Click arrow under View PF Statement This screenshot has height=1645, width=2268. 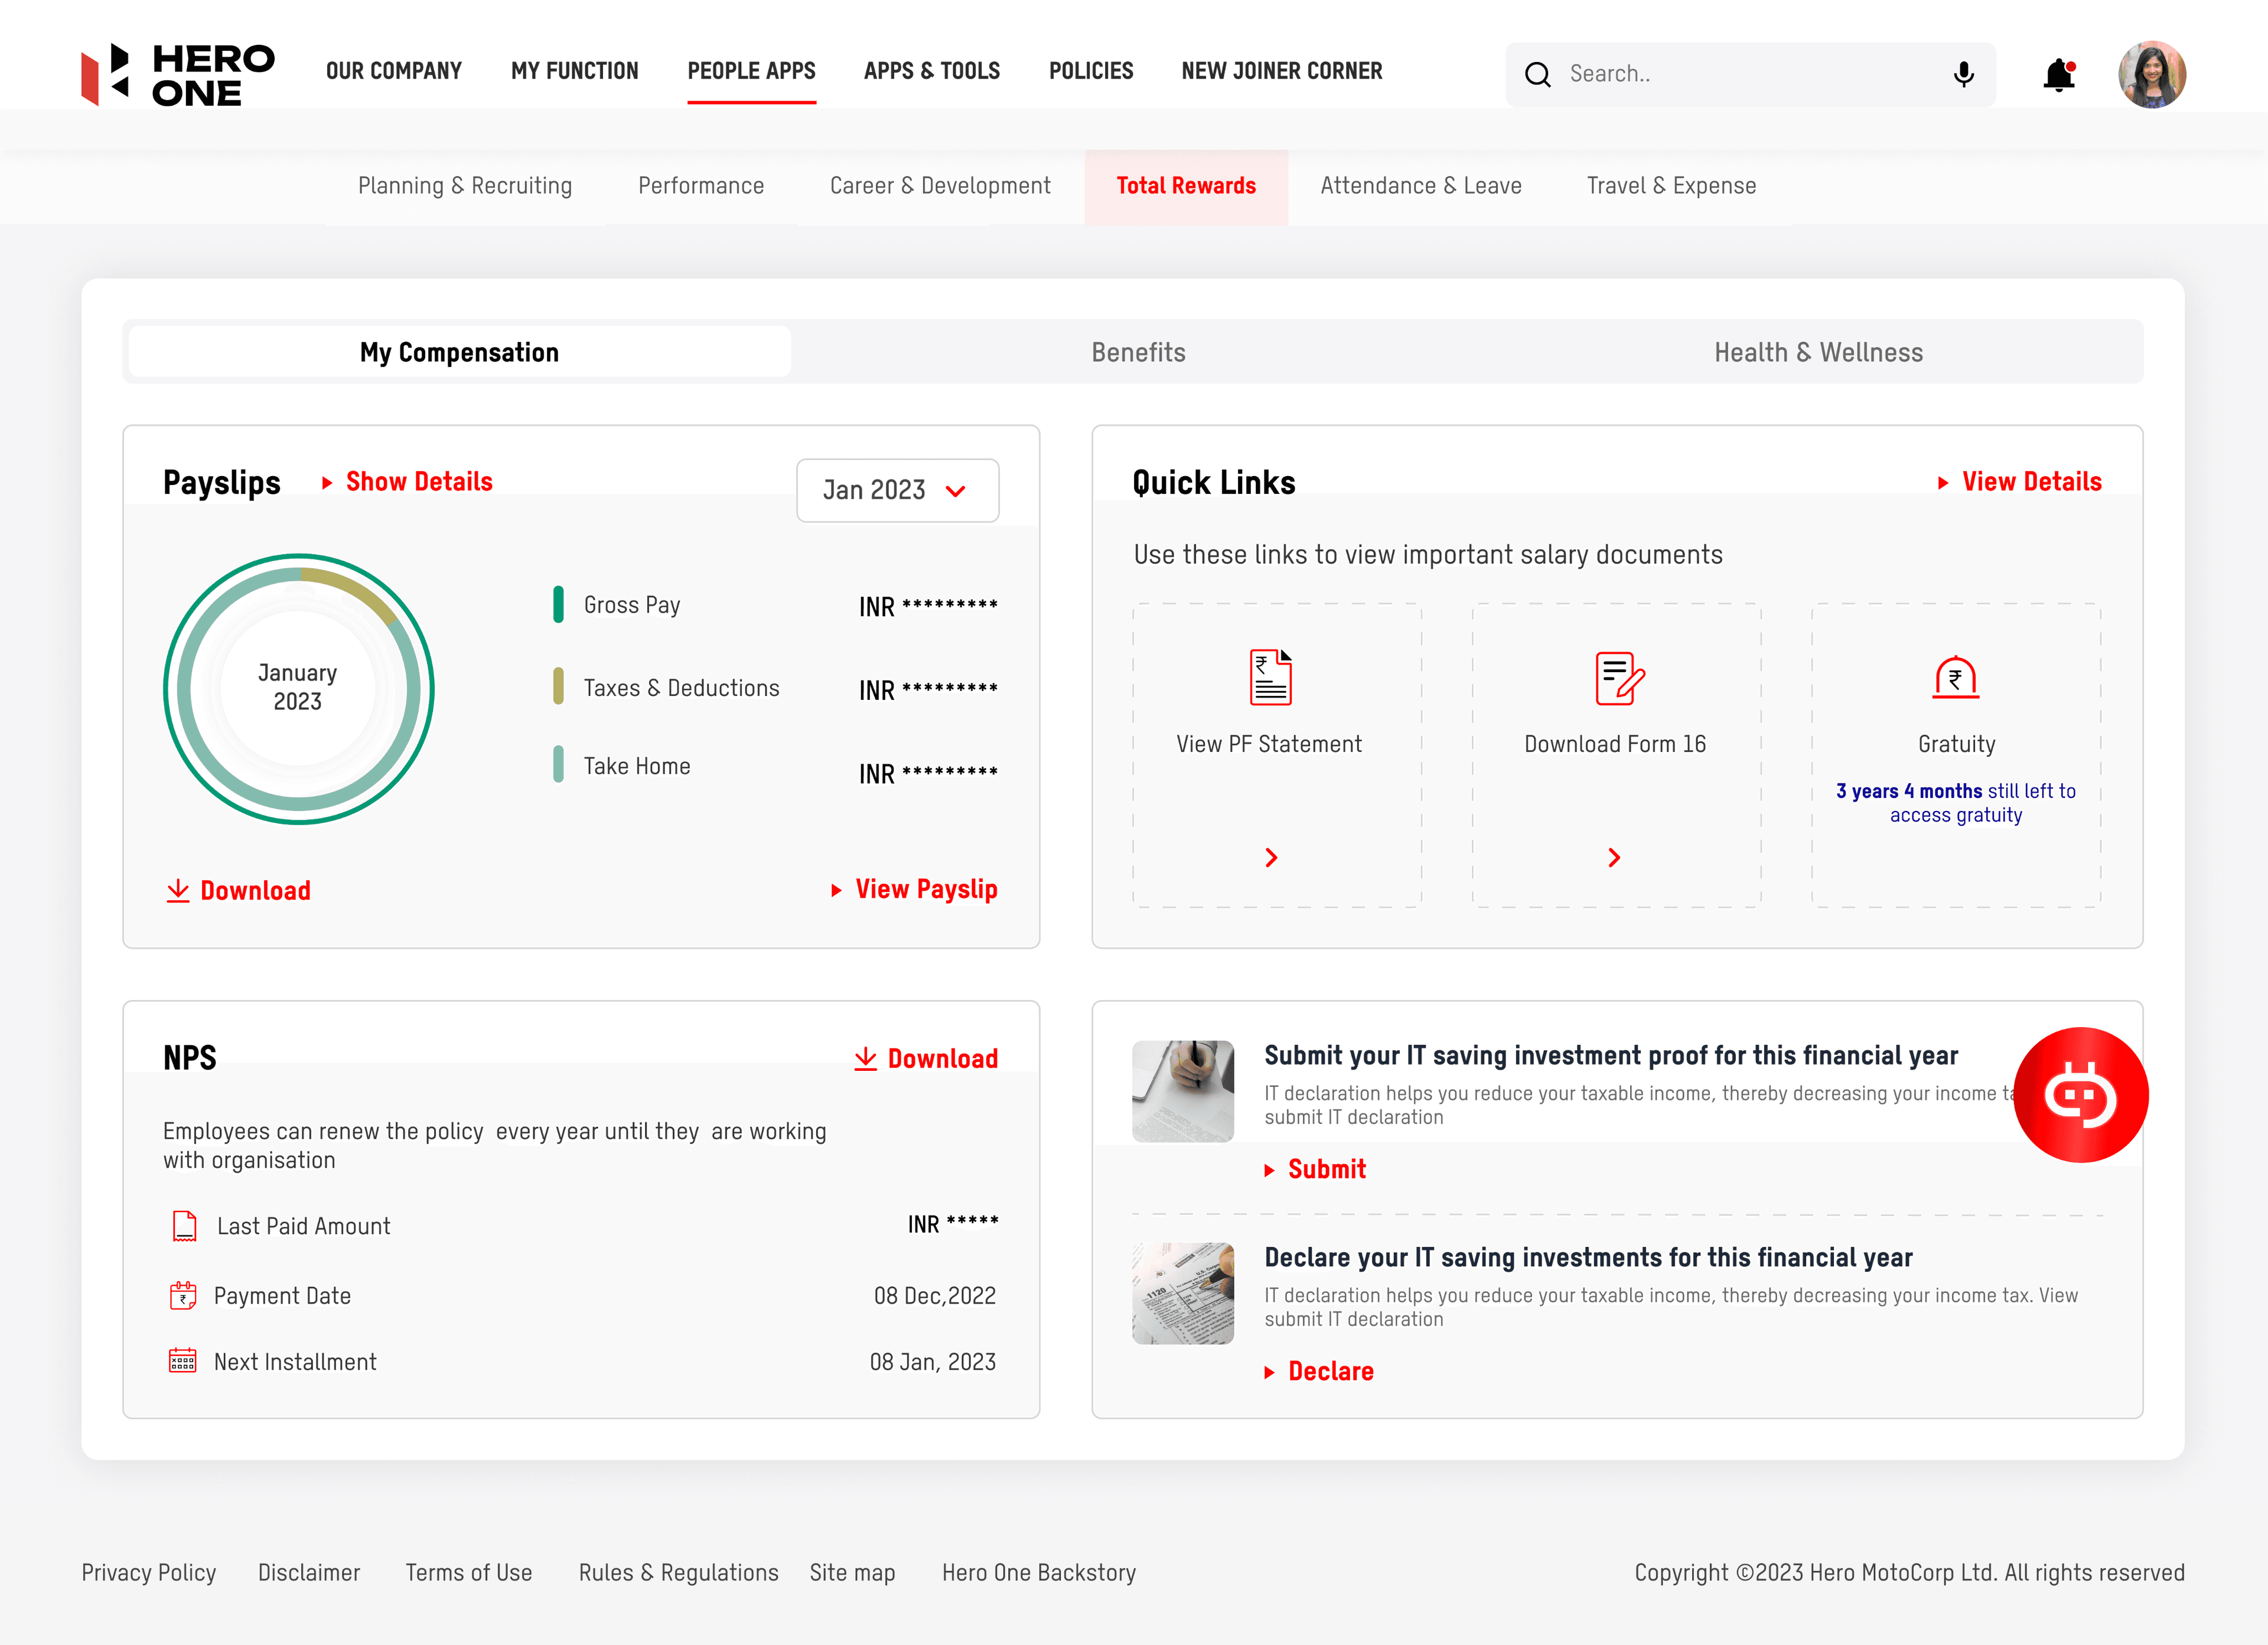click(x=1271, y=857)
